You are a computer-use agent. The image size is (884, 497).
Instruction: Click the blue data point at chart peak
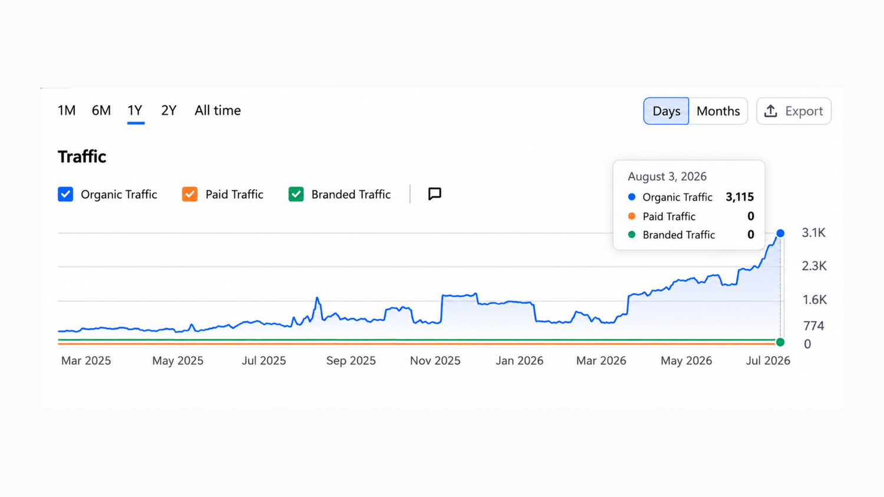[x=780, y=233]
